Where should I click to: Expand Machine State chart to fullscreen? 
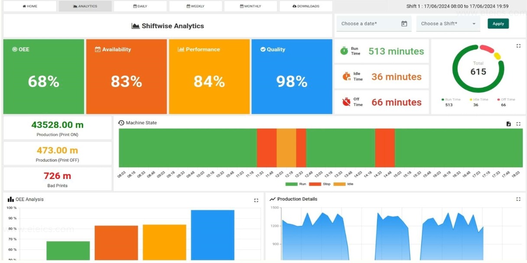pyautogui.click(x=518, y=124)
